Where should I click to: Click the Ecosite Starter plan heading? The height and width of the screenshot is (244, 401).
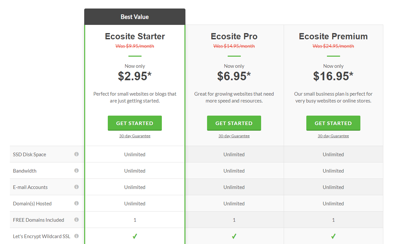135,36
